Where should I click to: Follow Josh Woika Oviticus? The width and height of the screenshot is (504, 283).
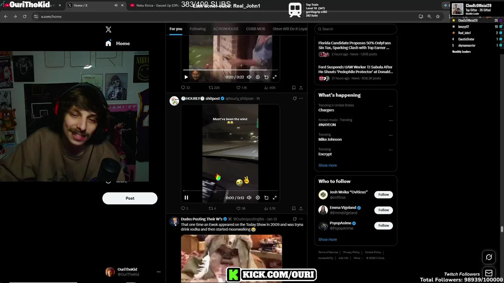click(384, 195)
